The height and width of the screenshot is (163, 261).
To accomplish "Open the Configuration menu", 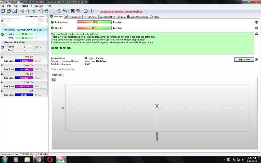I will click(x=37, y=6).
